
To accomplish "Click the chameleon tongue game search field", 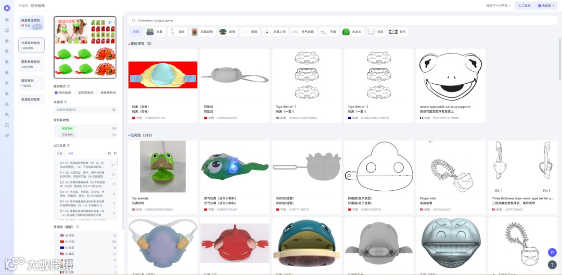I will 343,21.
